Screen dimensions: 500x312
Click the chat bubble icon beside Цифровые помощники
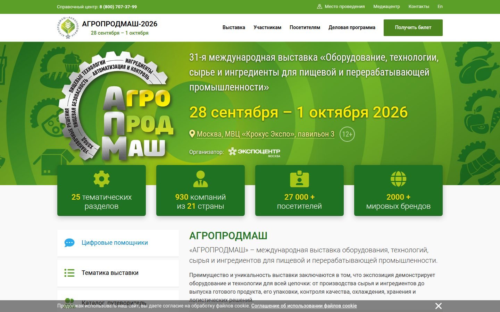[x=69, y=243]
